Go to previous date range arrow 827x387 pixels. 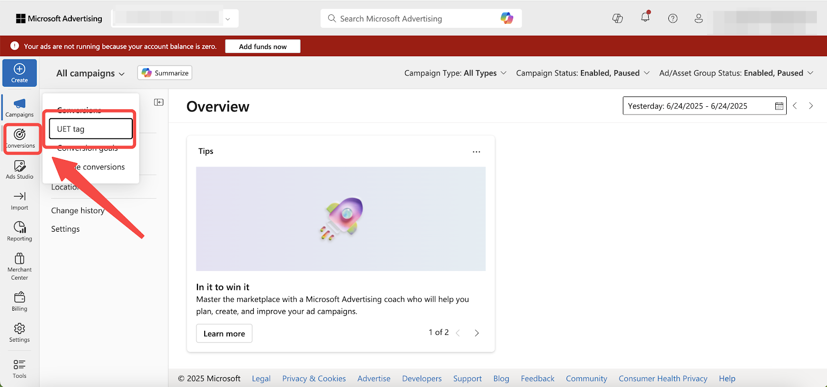tap(795, 106)
